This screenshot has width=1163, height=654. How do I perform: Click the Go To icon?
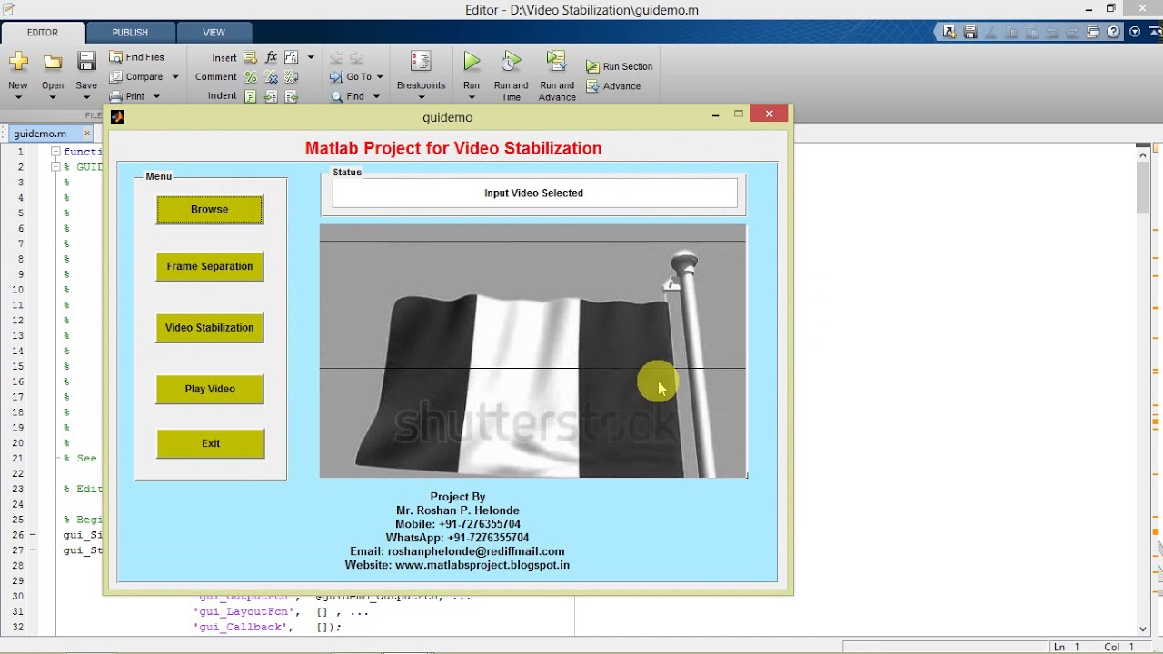tap(336, 77)
